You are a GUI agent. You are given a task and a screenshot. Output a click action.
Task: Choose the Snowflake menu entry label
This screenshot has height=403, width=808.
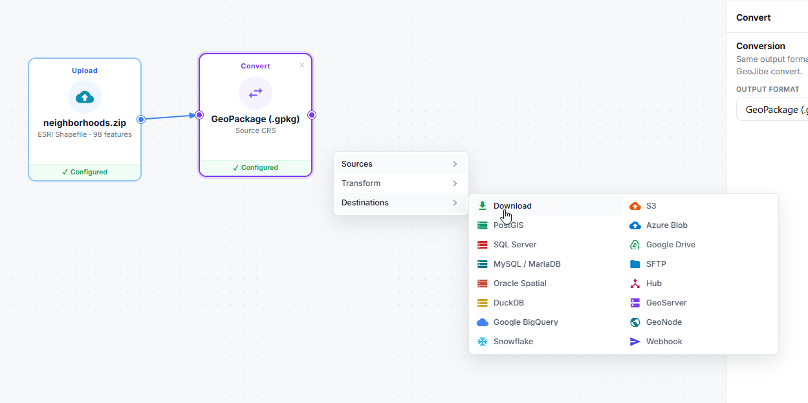513,342
